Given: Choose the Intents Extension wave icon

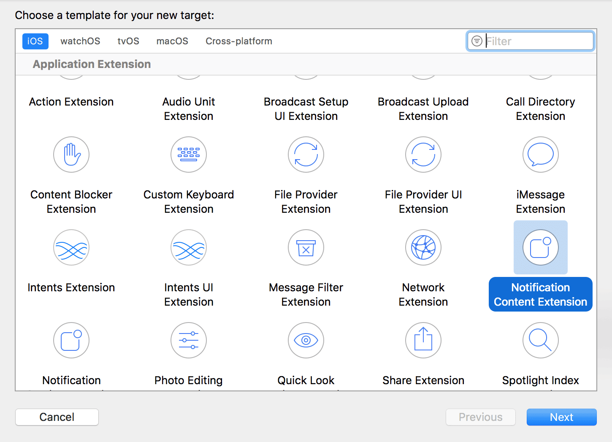Looking at the screenshot, I should pyautogui.click(x=71, y=247).
